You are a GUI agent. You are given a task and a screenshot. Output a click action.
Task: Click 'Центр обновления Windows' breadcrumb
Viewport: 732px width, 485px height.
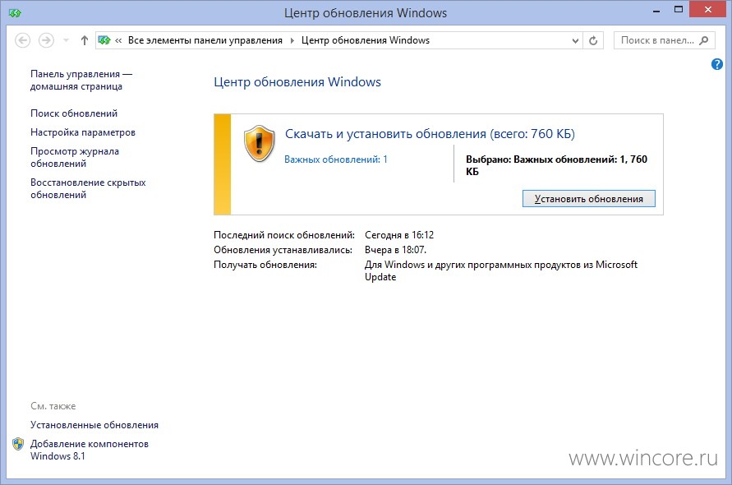(365, 40)
